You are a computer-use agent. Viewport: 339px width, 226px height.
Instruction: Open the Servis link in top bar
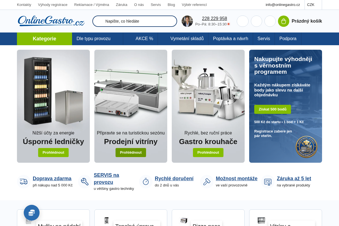point(156,5)
